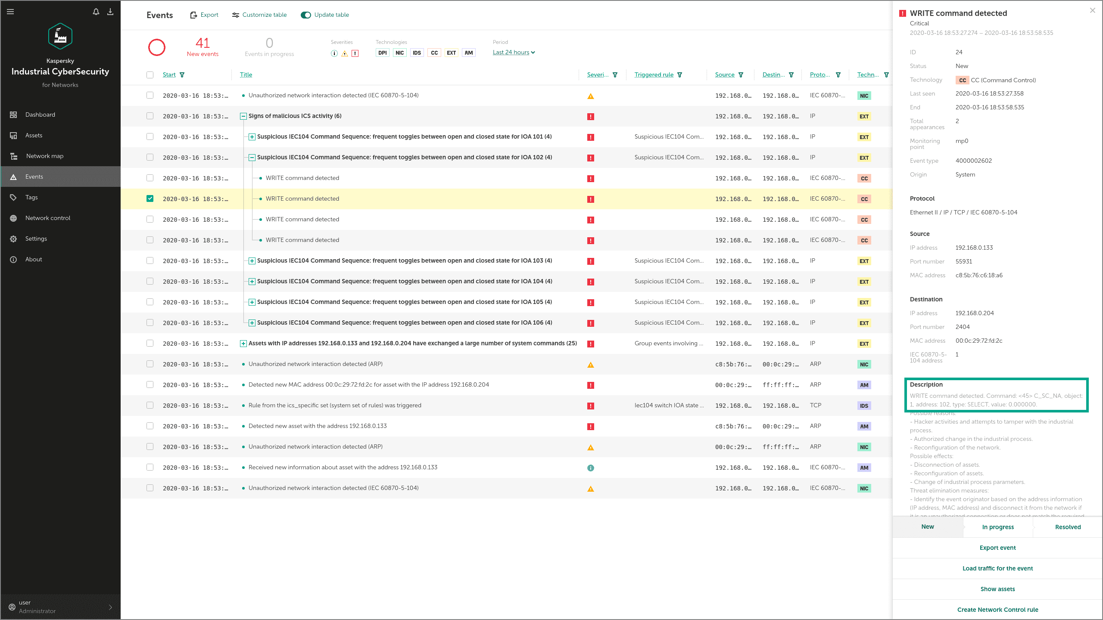Click the Start column filter icon

coord(182,75)
